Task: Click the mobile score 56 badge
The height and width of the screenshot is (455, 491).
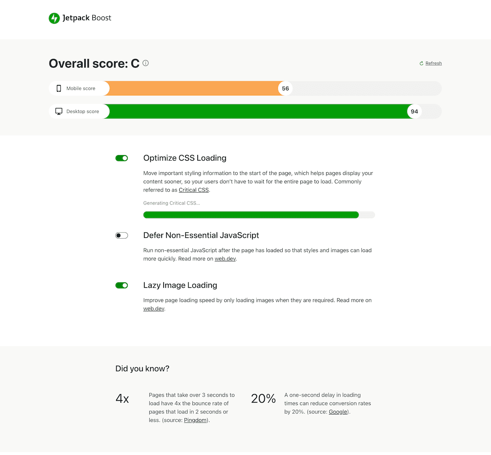Action: point(285,88)
